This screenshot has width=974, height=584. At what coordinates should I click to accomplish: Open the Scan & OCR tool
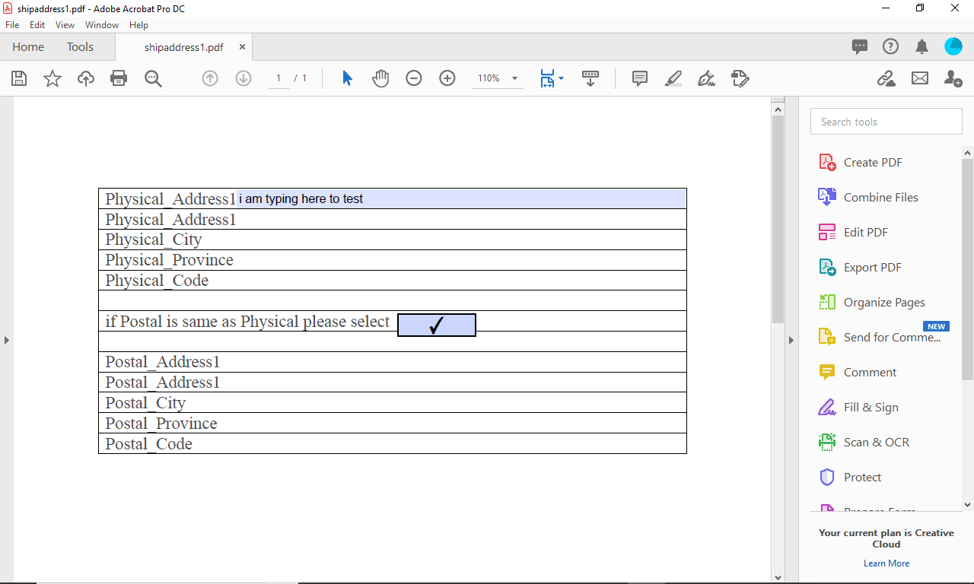876,442
